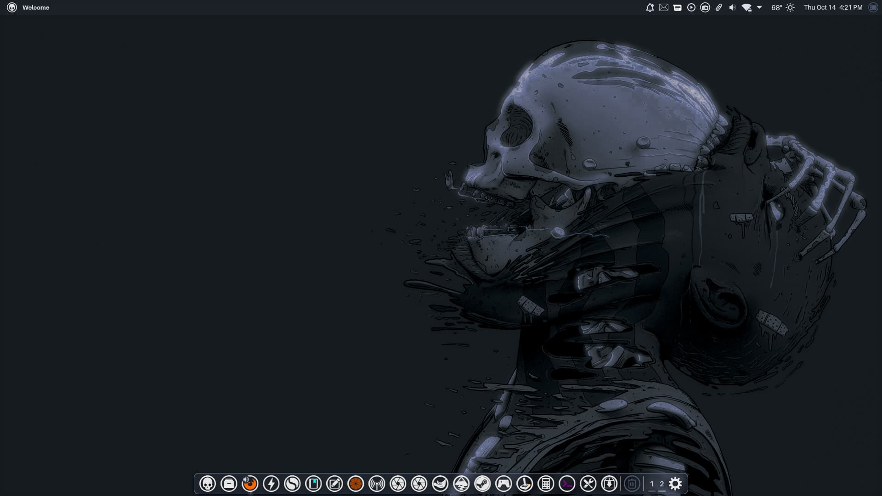
Task: Open the GIMP dock icon
Action: pos(440,484)
